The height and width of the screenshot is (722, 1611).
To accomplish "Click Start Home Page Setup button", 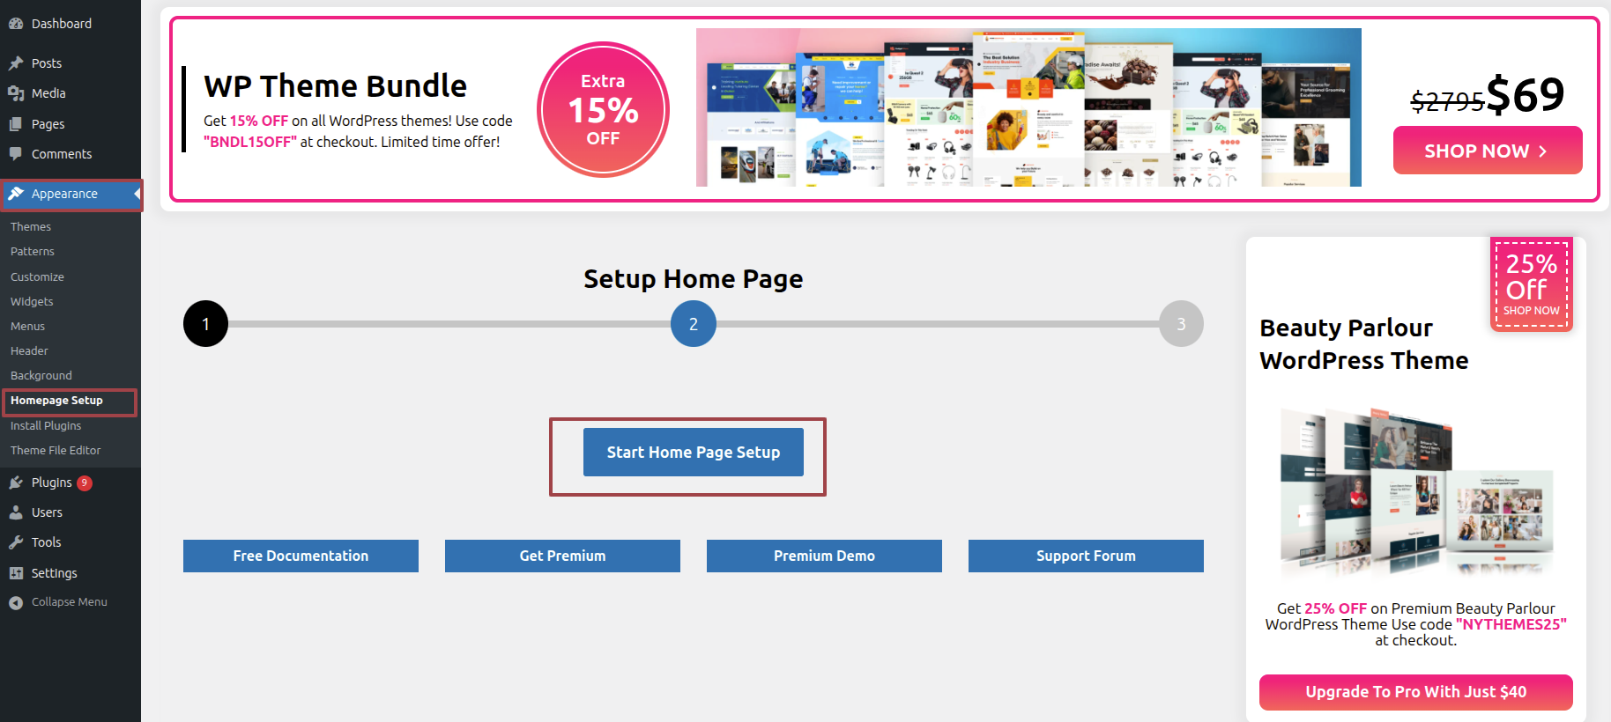I will point(694,453).
